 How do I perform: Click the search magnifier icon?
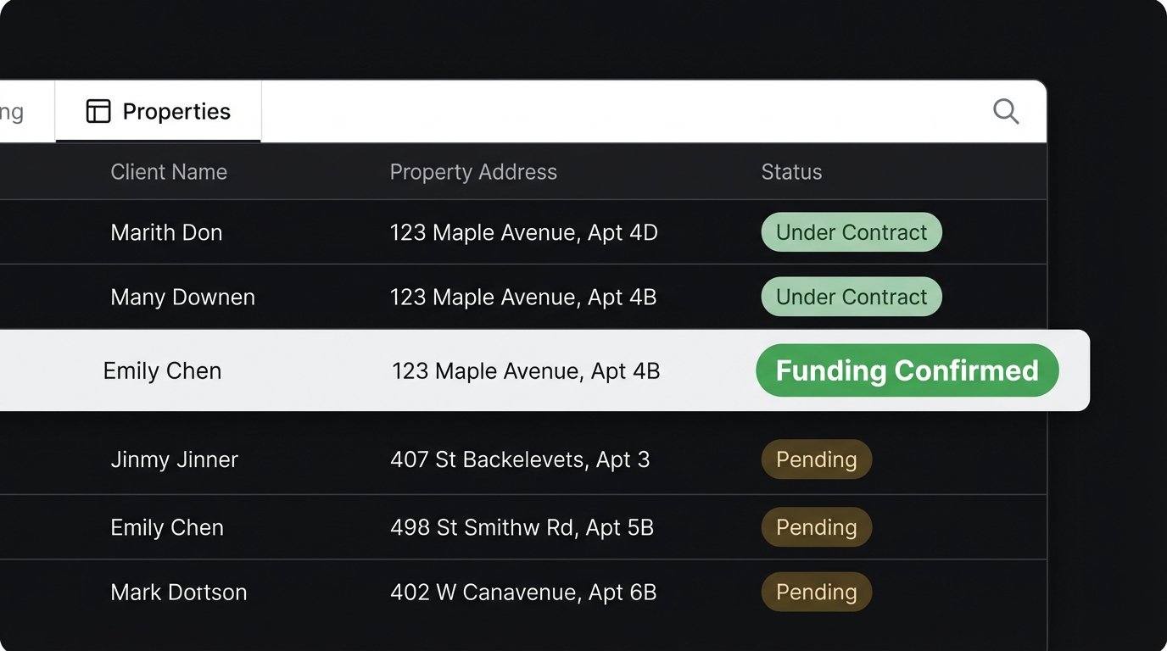tap(1005, 111)
